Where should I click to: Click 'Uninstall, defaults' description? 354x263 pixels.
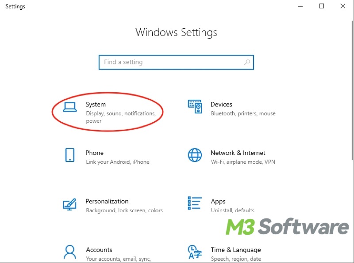point(233,210)
